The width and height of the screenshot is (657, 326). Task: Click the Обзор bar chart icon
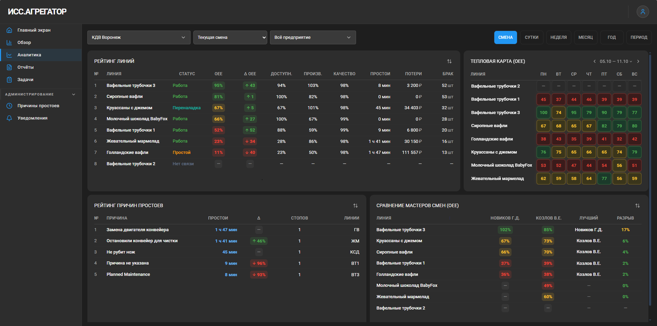click(9, 43)
